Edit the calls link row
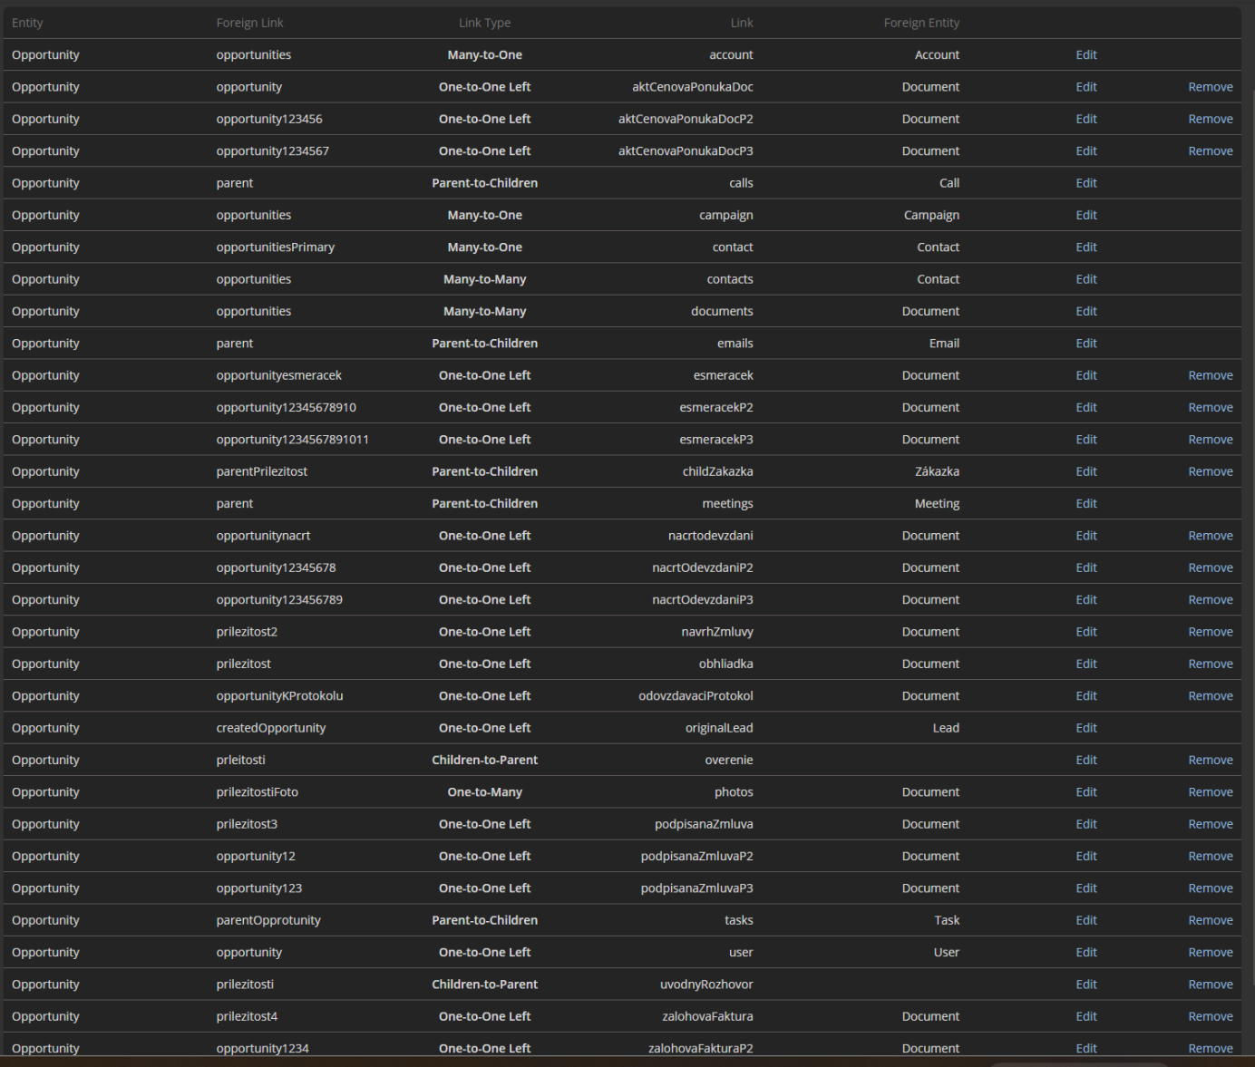1255x1067 pixels. click(x=1085, y=183)
